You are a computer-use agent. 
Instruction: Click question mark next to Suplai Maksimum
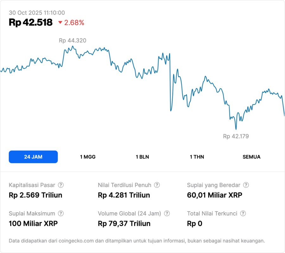click(x=61, y=213)
